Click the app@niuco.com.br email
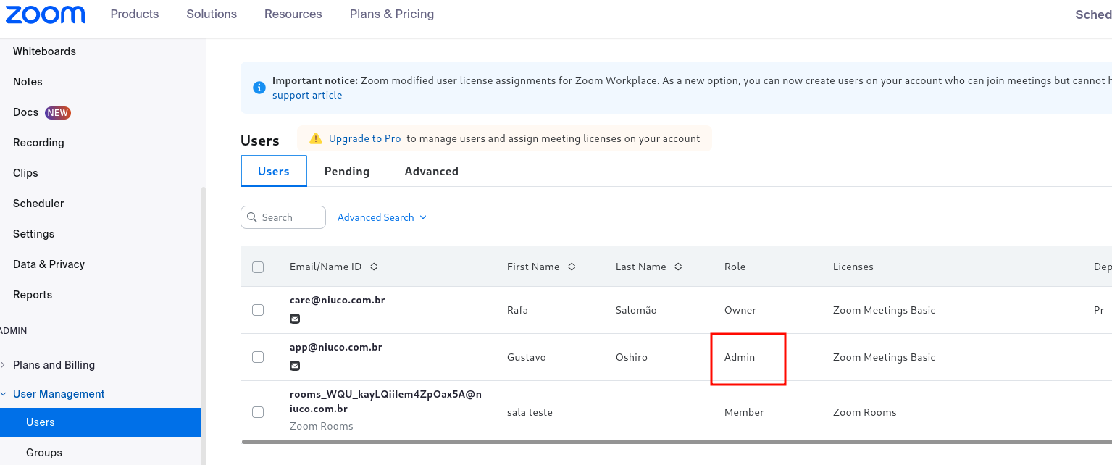 coord(336,347)
